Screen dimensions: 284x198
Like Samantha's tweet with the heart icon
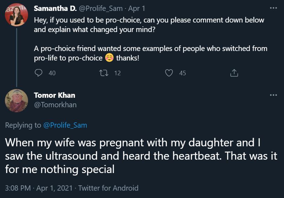tap(169, 73)
